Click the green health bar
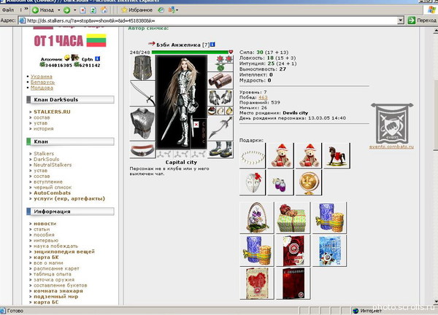 coord(190,52)
